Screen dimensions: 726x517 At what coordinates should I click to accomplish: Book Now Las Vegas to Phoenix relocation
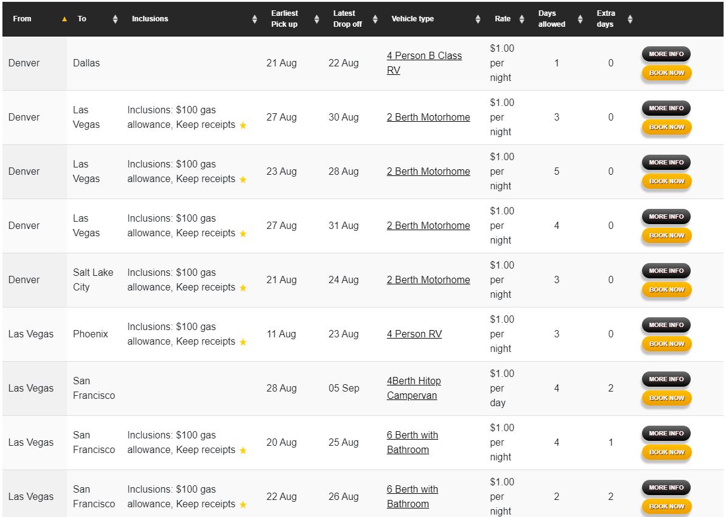coord(666,343)
